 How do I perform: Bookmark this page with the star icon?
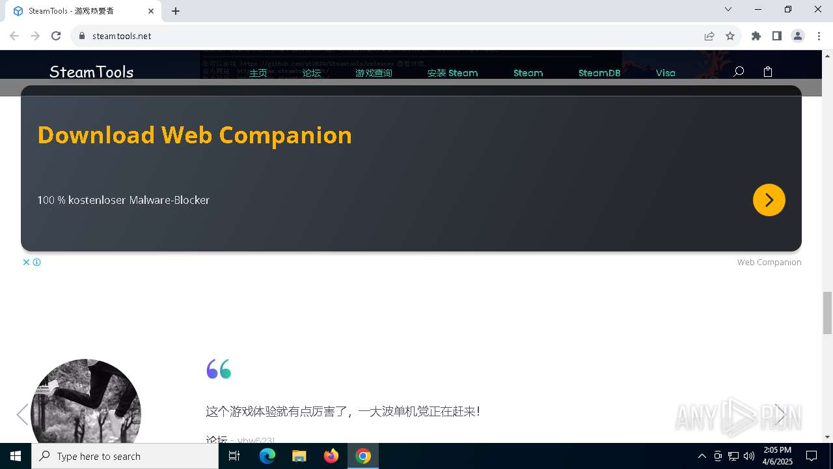click(x=730, y=36)
